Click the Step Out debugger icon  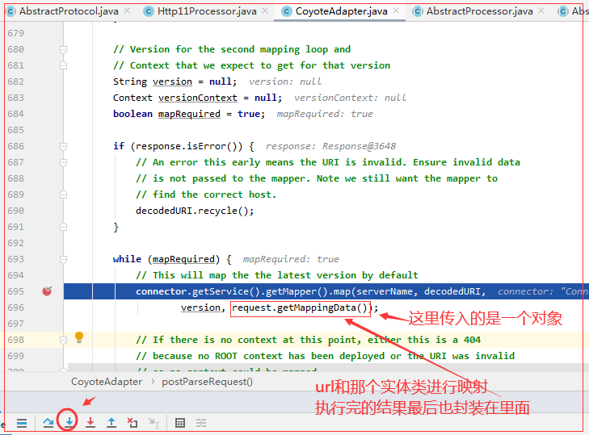pos(111,423)
